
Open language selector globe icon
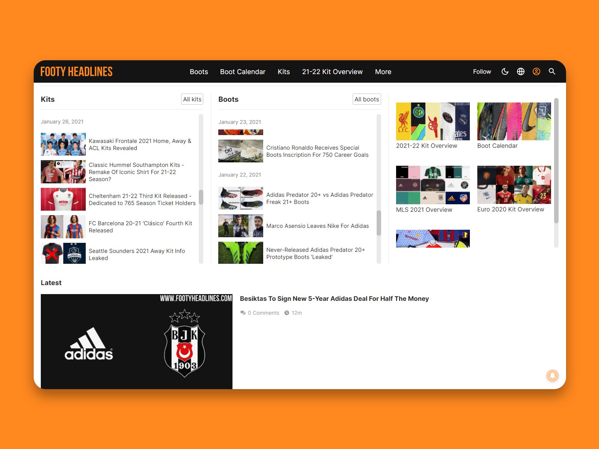pyautogui.click(x=521, y=71)
